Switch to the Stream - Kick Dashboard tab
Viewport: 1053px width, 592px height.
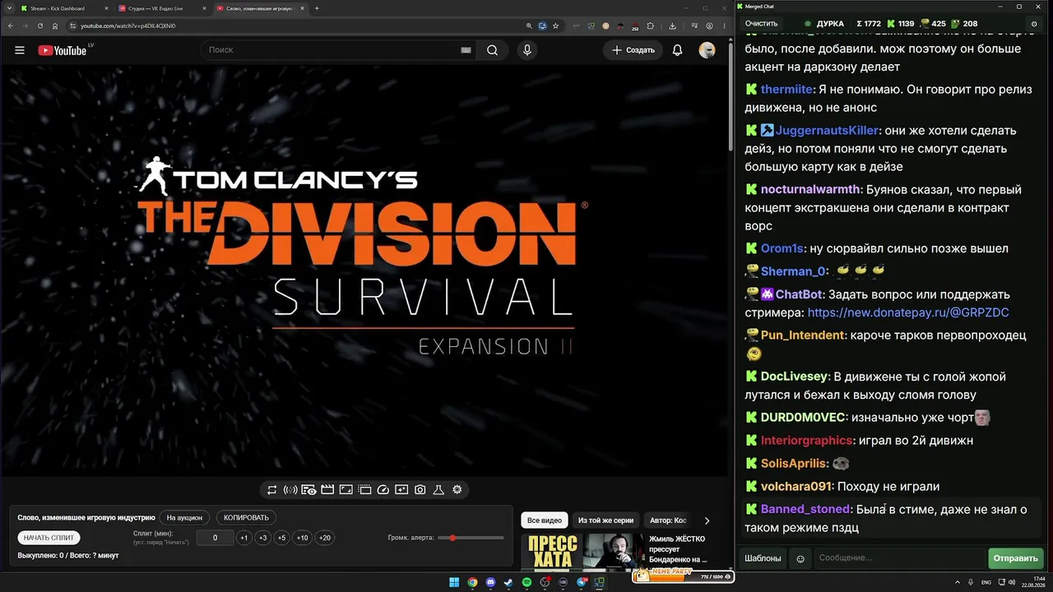pyautogui.click(x=63, y=8)
